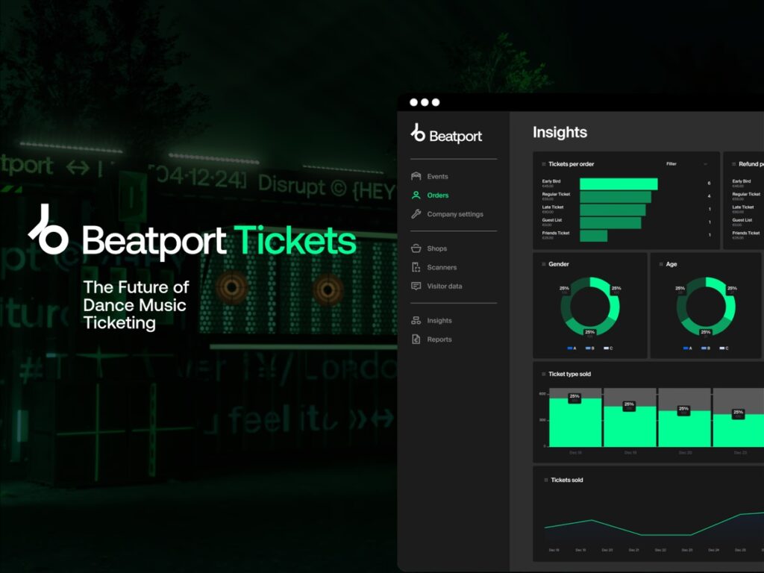This screenshot has height=573, width=764.
Task: Toggle legend item C on the Gender chart
Action: pos(608,348)
